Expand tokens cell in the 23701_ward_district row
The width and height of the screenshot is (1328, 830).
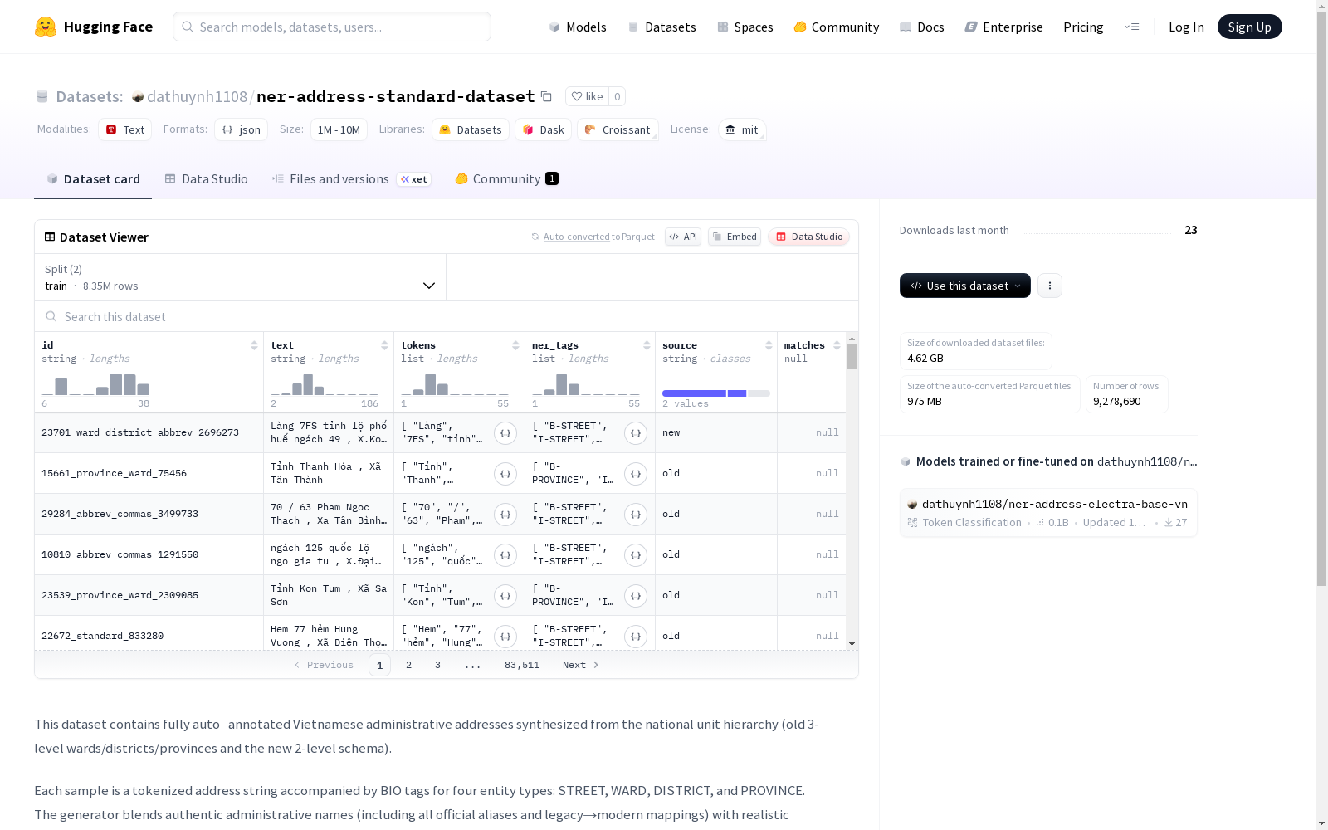coord(505,433)
